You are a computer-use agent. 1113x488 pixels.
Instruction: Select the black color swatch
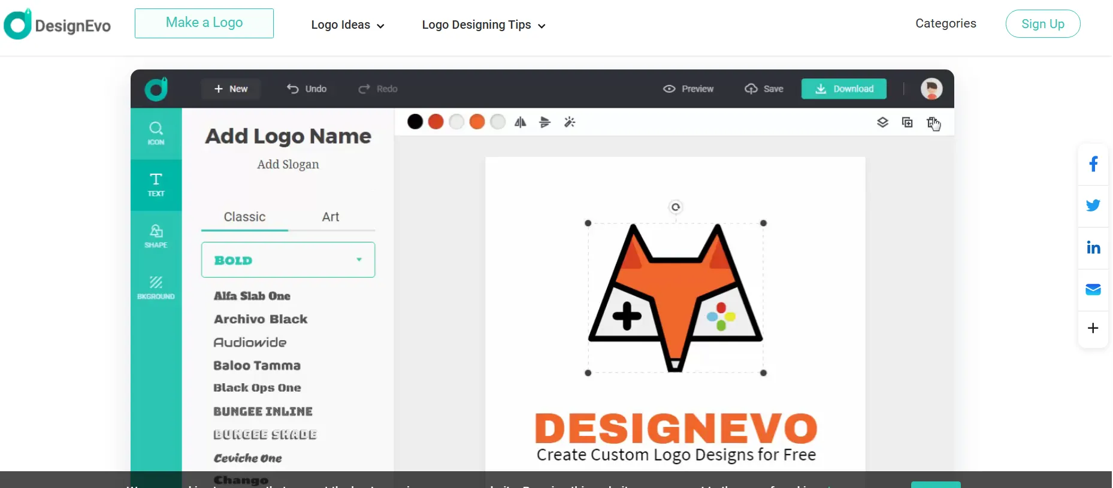[415, 122]
